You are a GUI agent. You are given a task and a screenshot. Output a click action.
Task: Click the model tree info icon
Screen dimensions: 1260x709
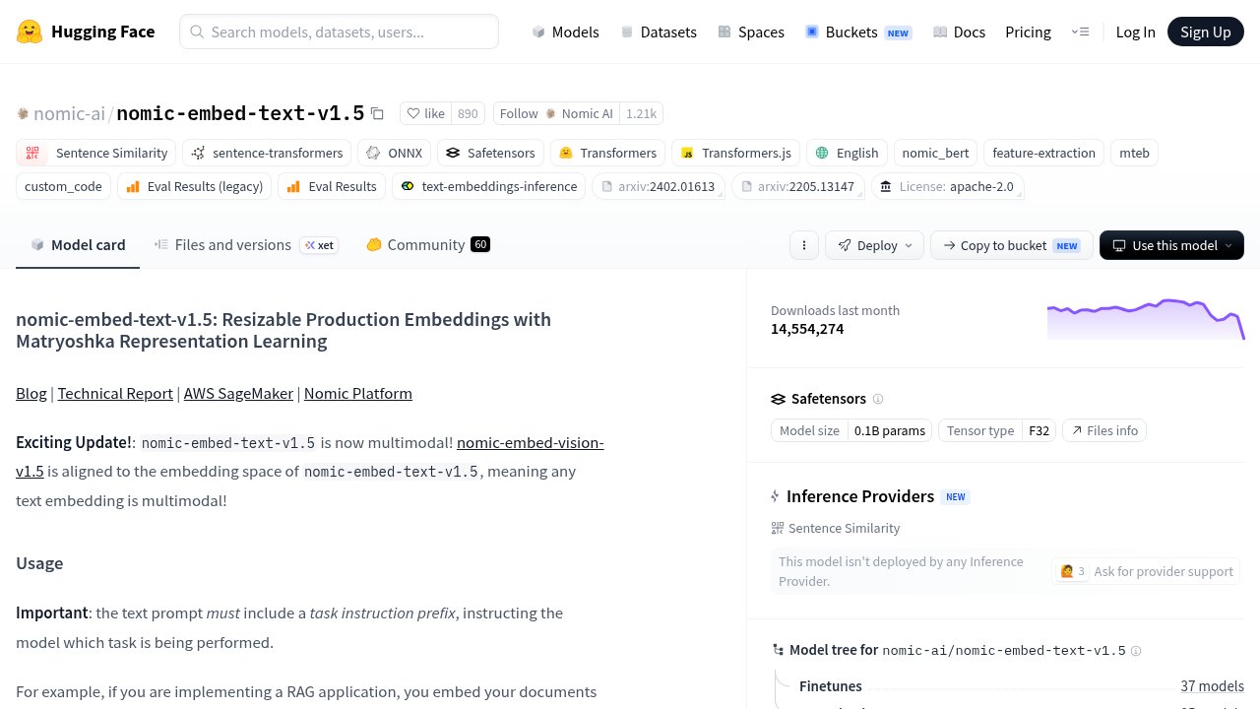click(1136, 651)
